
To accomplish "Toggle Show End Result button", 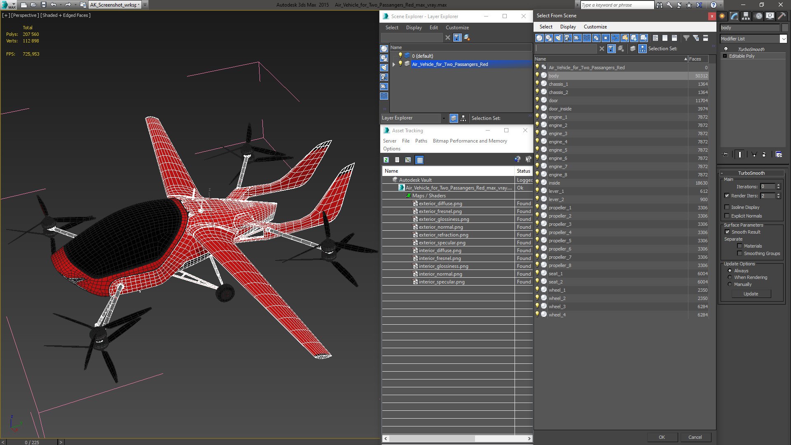I will tap(740, 154).
